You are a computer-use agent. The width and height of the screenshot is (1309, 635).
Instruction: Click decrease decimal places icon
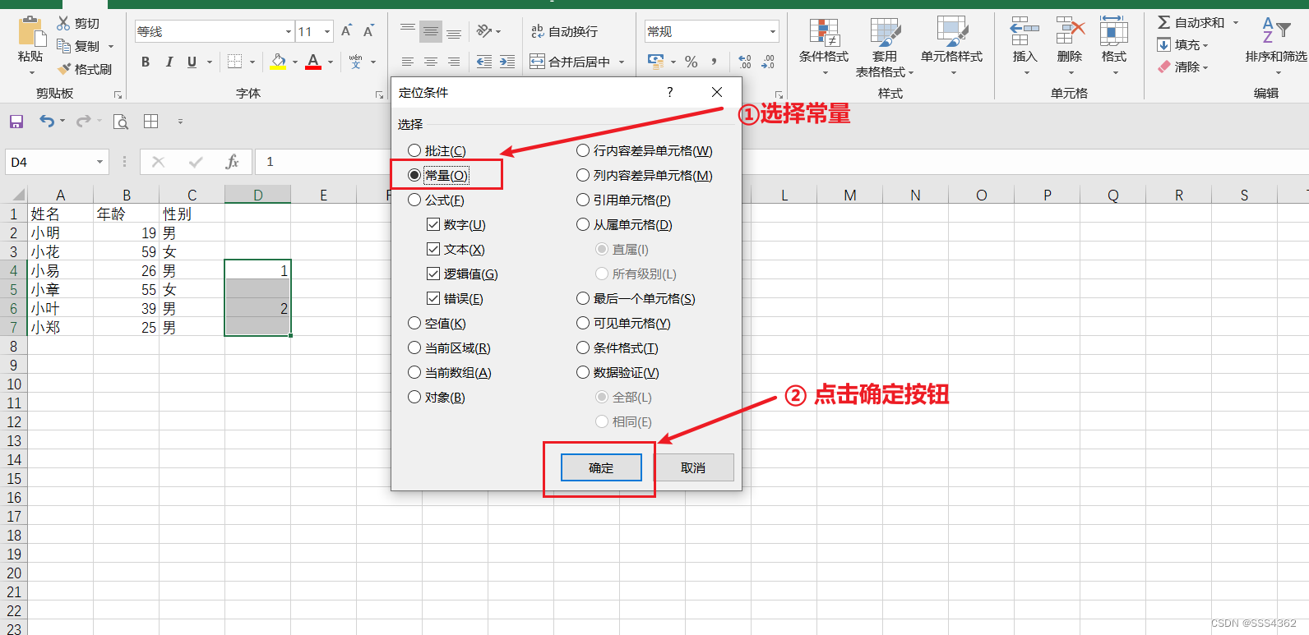pos(768,62)
